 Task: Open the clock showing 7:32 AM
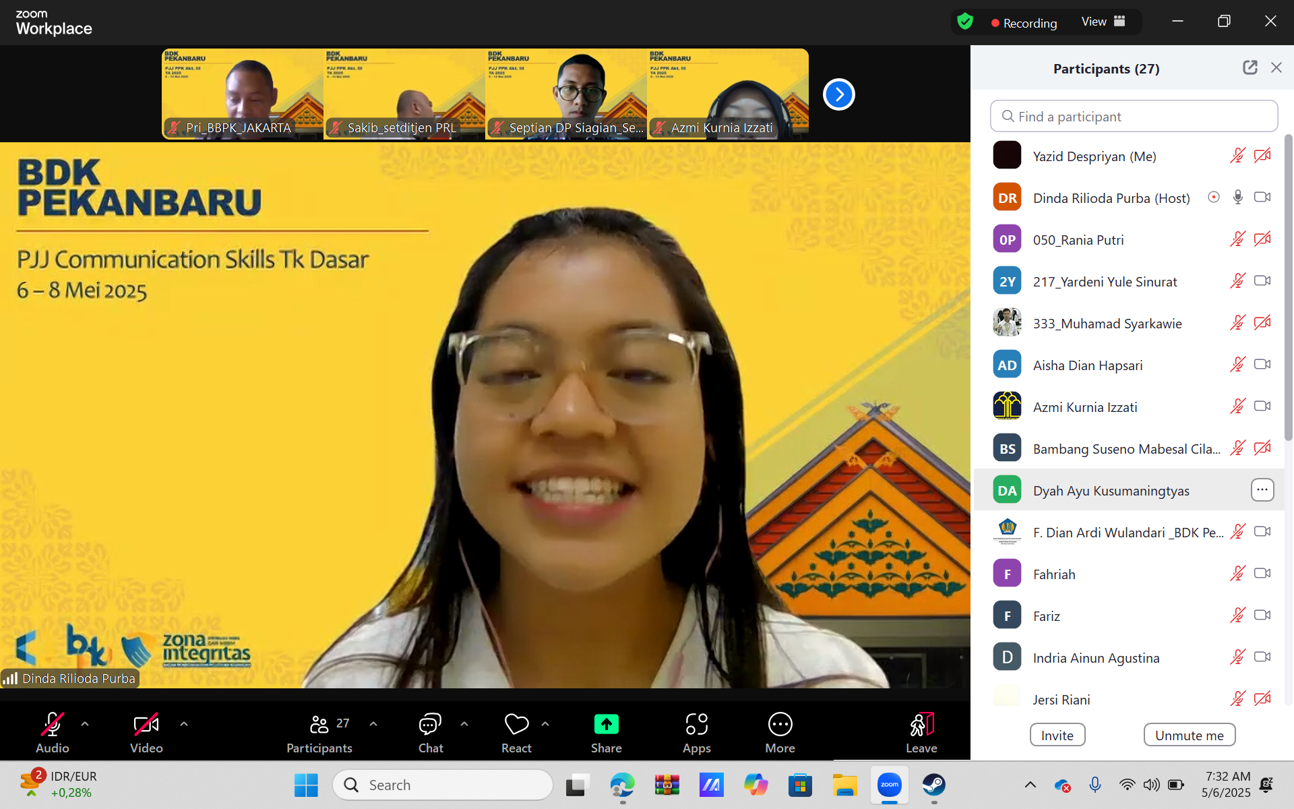pos(1227,785)
